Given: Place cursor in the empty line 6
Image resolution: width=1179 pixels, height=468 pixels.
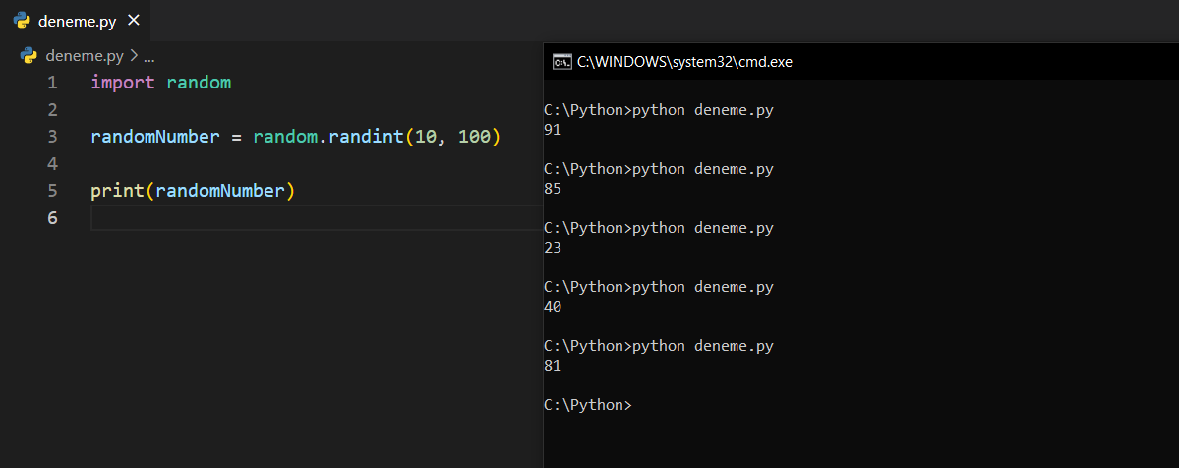Looking at the screenshot, I should pos(295,218).
